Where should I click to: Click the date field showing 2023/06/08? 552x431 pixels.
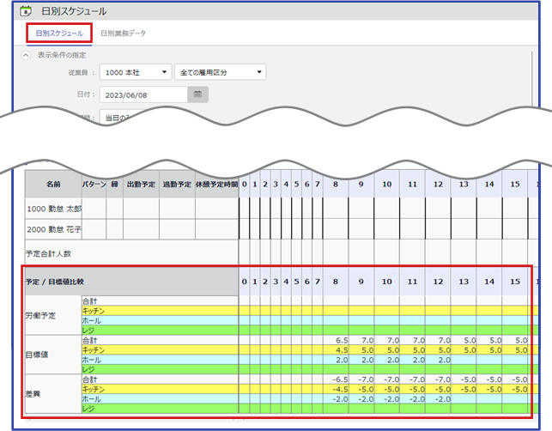[143, 94]
